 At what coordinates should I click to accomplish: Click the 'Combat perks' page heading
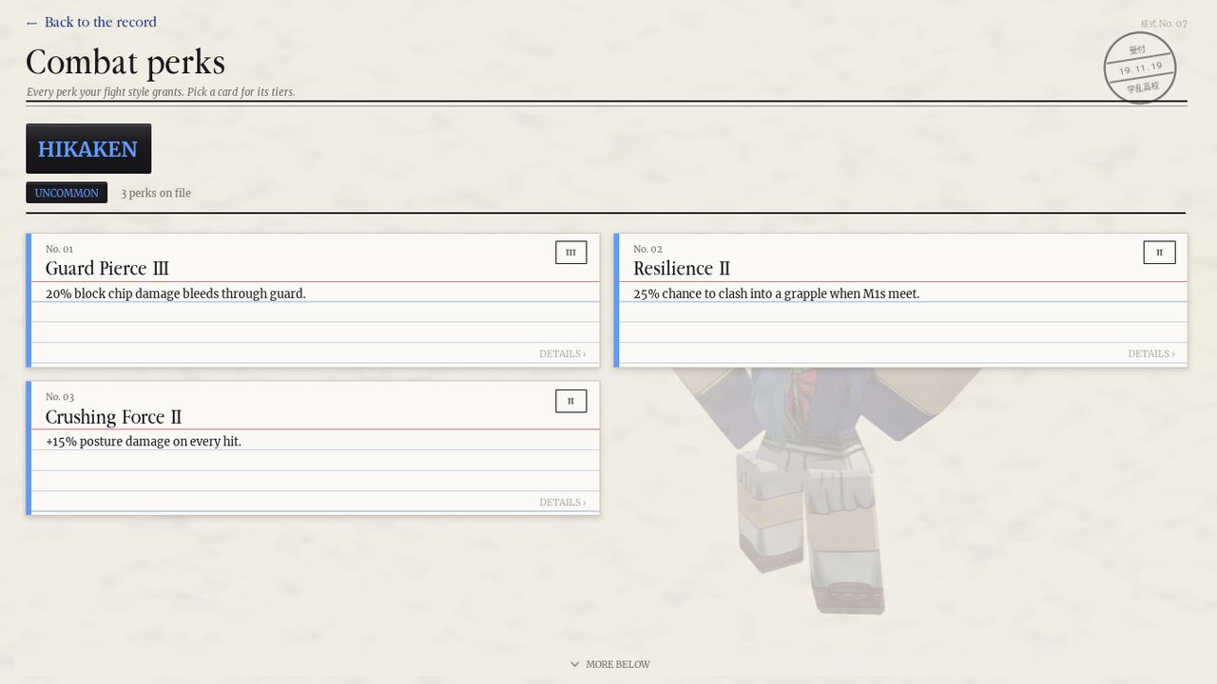pyautogui.click(x=126, y=62)
